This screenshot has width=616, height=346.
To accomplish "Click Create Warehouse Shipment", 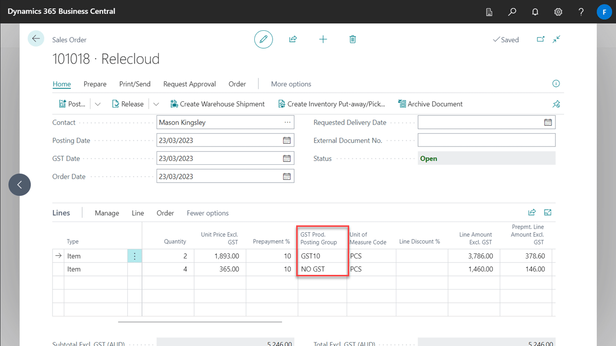I will 218,104.
